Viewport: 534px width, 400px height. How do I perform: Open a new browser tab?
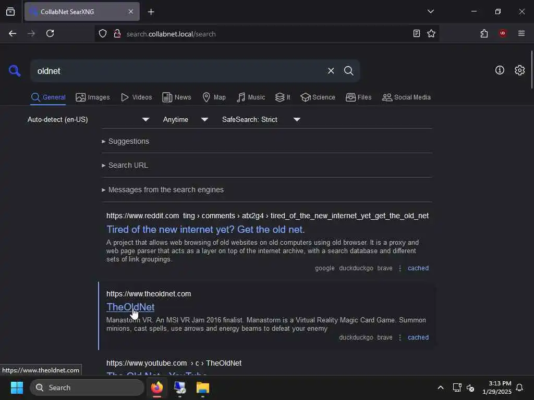click(151, 12)
